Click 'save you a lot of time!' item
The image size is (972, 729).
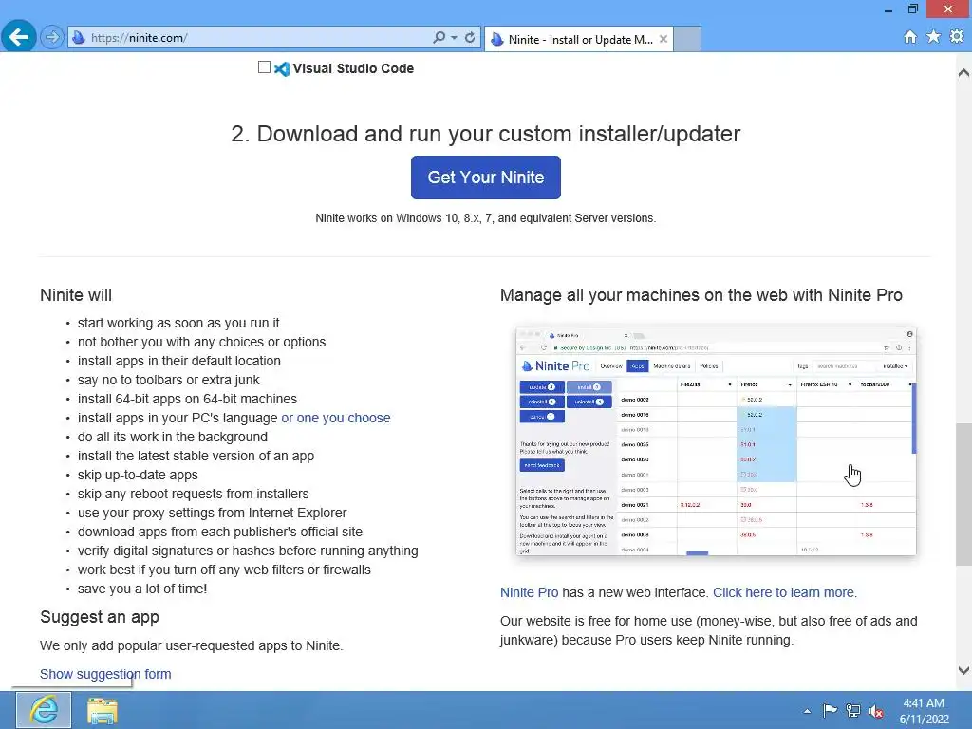[x=142, y=589]
